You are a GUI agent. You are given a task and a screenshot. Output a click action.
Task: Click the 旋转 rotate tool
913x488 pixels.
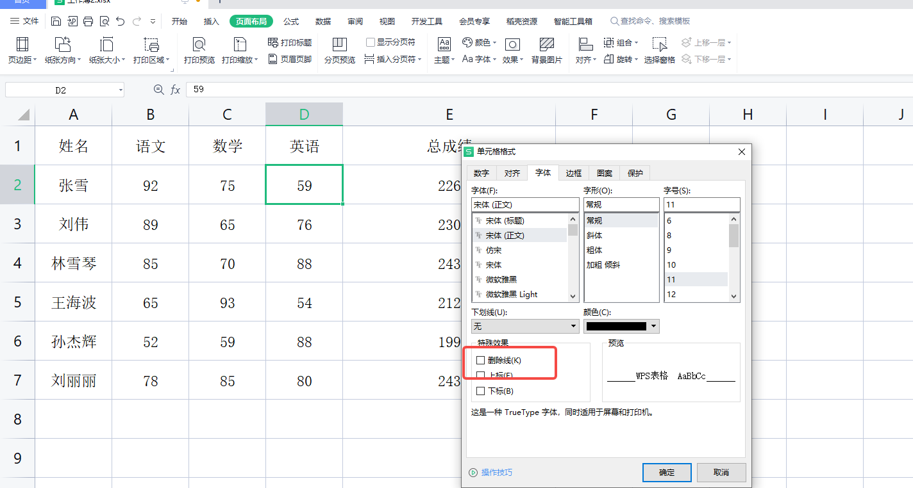coord(621,59)
